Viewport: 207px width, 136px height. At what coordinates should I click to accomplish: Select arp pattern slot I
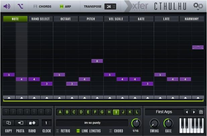click(116, 112)
